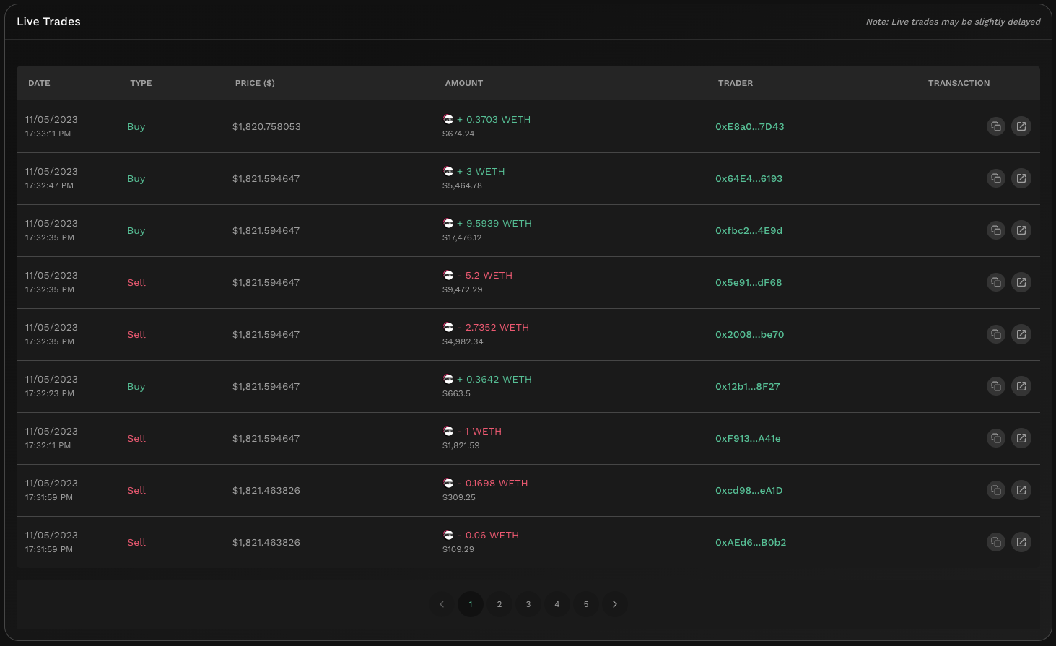1056x646 pixels.
Task: Copy transaction hash for trader 0xE8a0...7D43
Action: pos(995,126)
